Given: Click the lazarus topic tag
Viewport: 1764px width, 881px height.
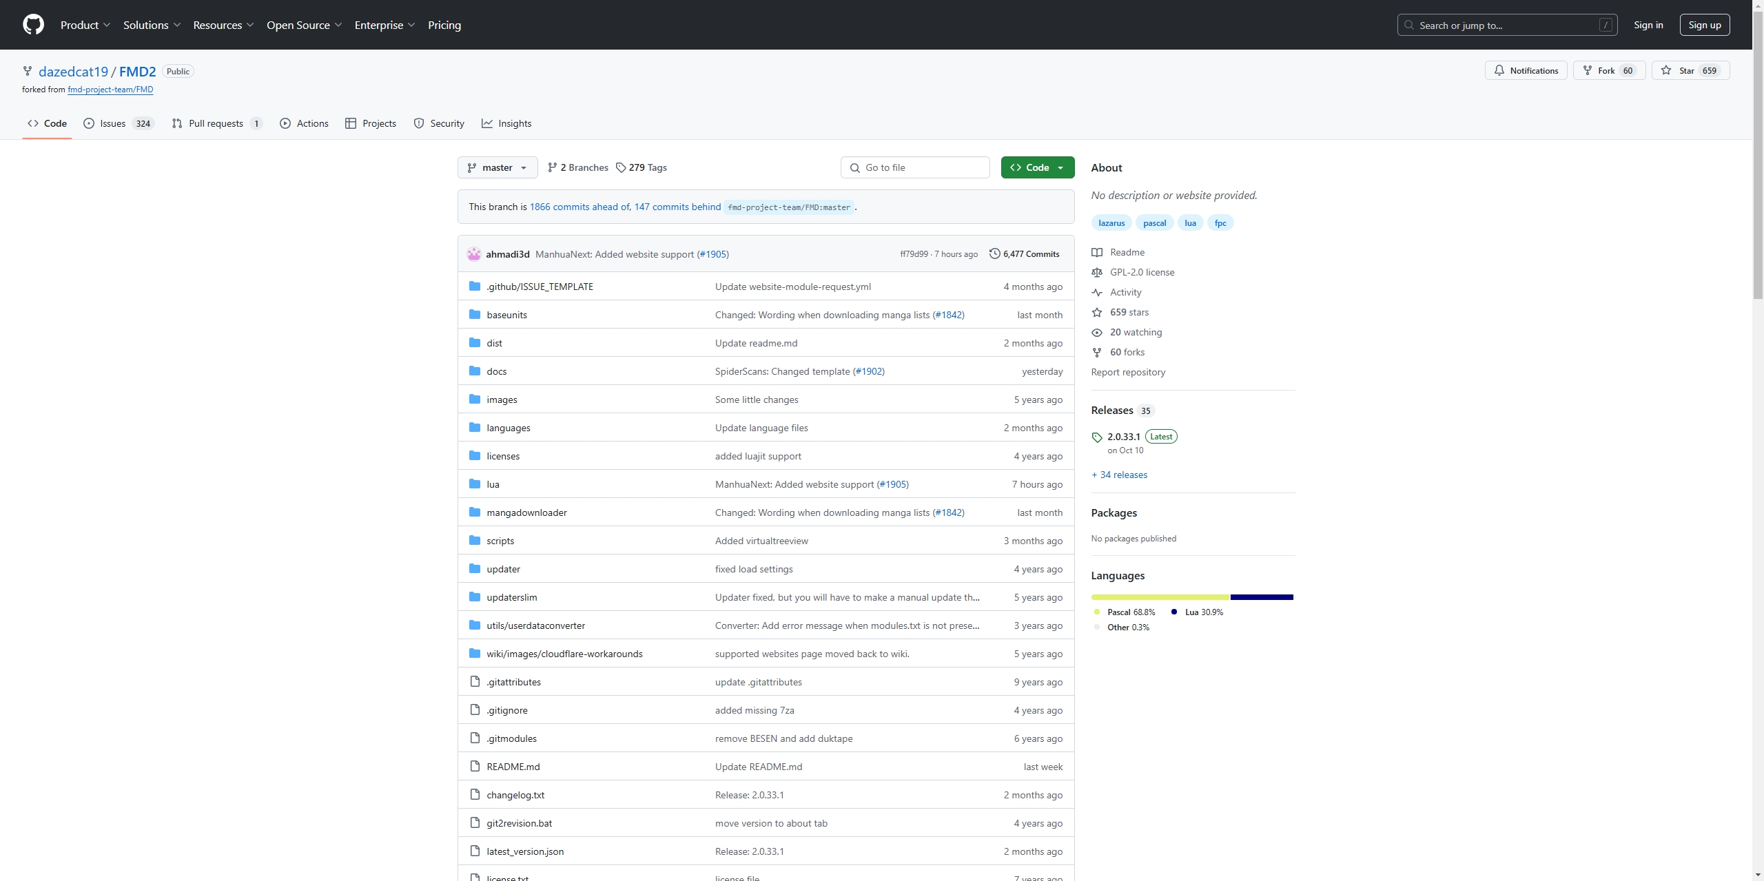Looking at the screenshot, I should (x=1111, y=222).
